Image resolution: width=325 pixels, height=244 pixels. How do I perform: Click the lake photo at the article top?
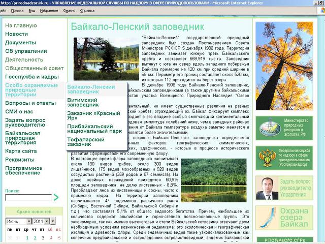tap(105, 59)
